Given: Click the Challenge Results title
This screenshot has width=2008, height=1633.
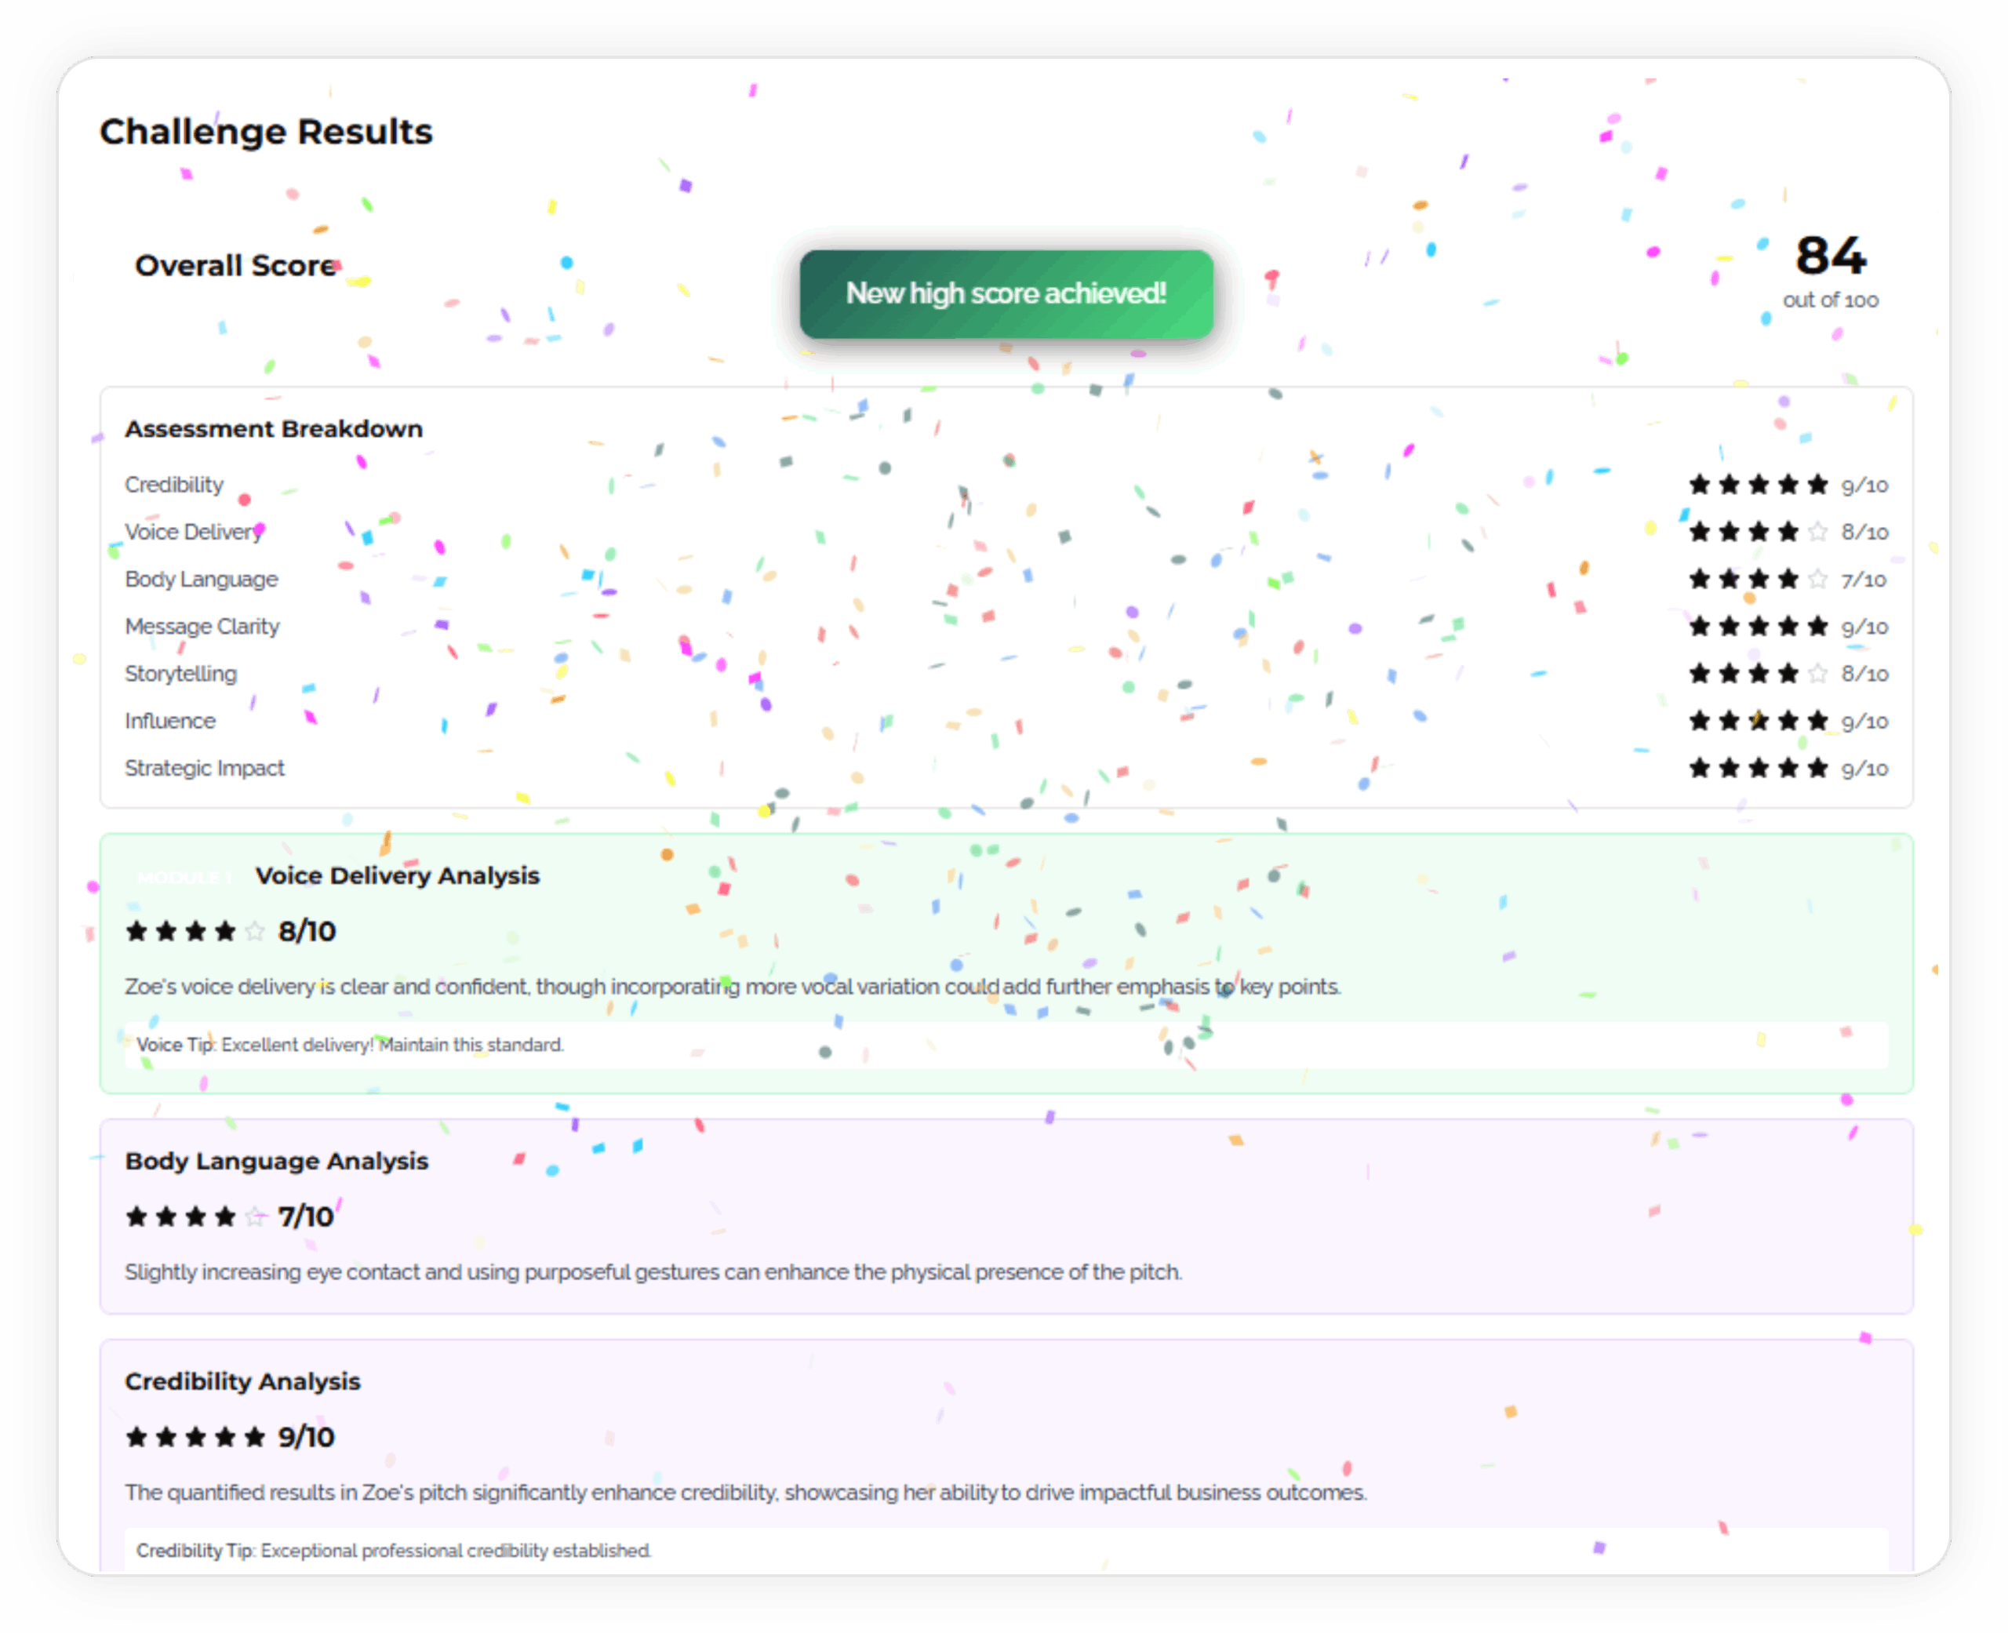Looking at the screenshot, I should (x=266, y=132).
